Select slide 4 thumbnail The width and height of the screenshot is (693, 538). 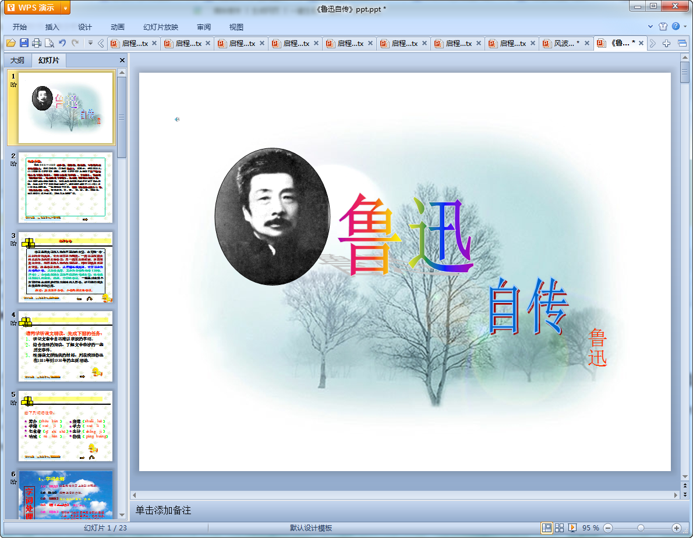(x=65, y=347)
